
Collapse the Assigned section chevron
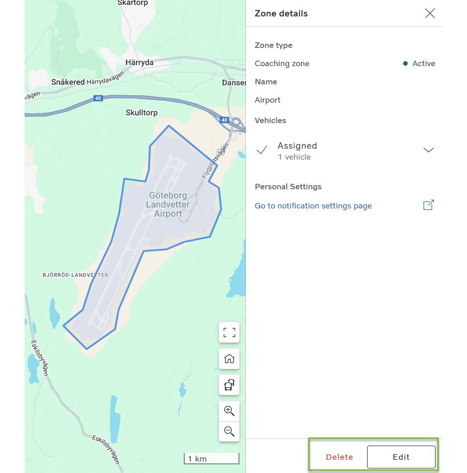[428, 150]
